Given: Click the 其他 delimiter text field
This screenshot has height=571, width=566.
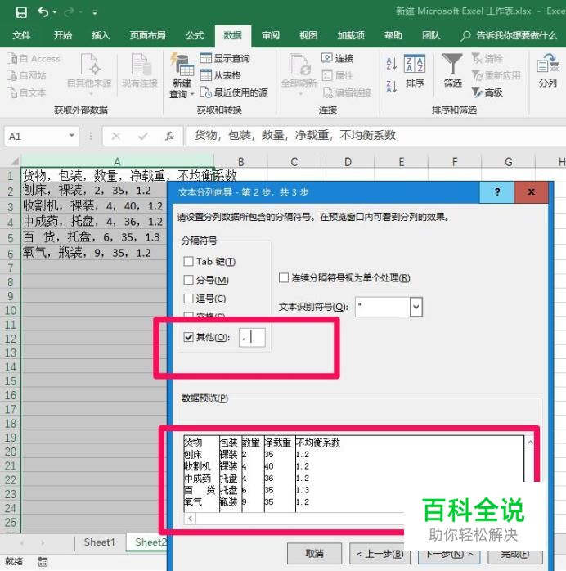Looking at the screenshot, I should click(252, 337).
